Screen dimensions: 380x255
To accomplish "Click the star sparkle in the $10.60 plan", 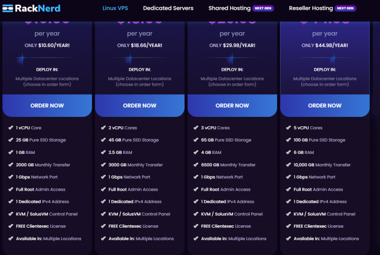I will pyautogui.click(x=21, y=59).
